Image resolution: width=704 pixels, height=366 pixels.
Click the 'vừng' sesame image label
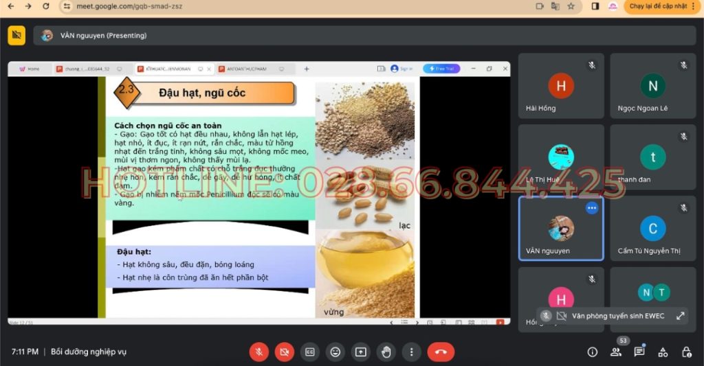[x=334, y=312]
